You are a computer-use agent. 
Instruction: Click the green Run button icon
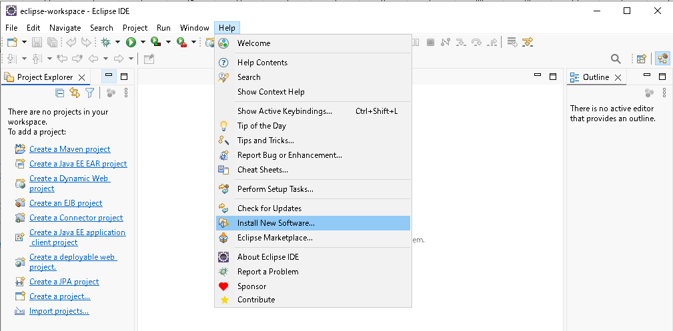point(131,42)
